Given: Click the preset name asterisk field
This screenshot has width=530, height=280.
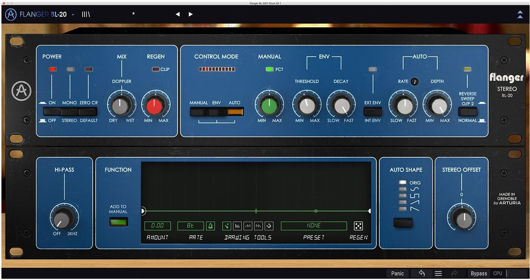Looking at the screenshot, I should coord(133,14).
